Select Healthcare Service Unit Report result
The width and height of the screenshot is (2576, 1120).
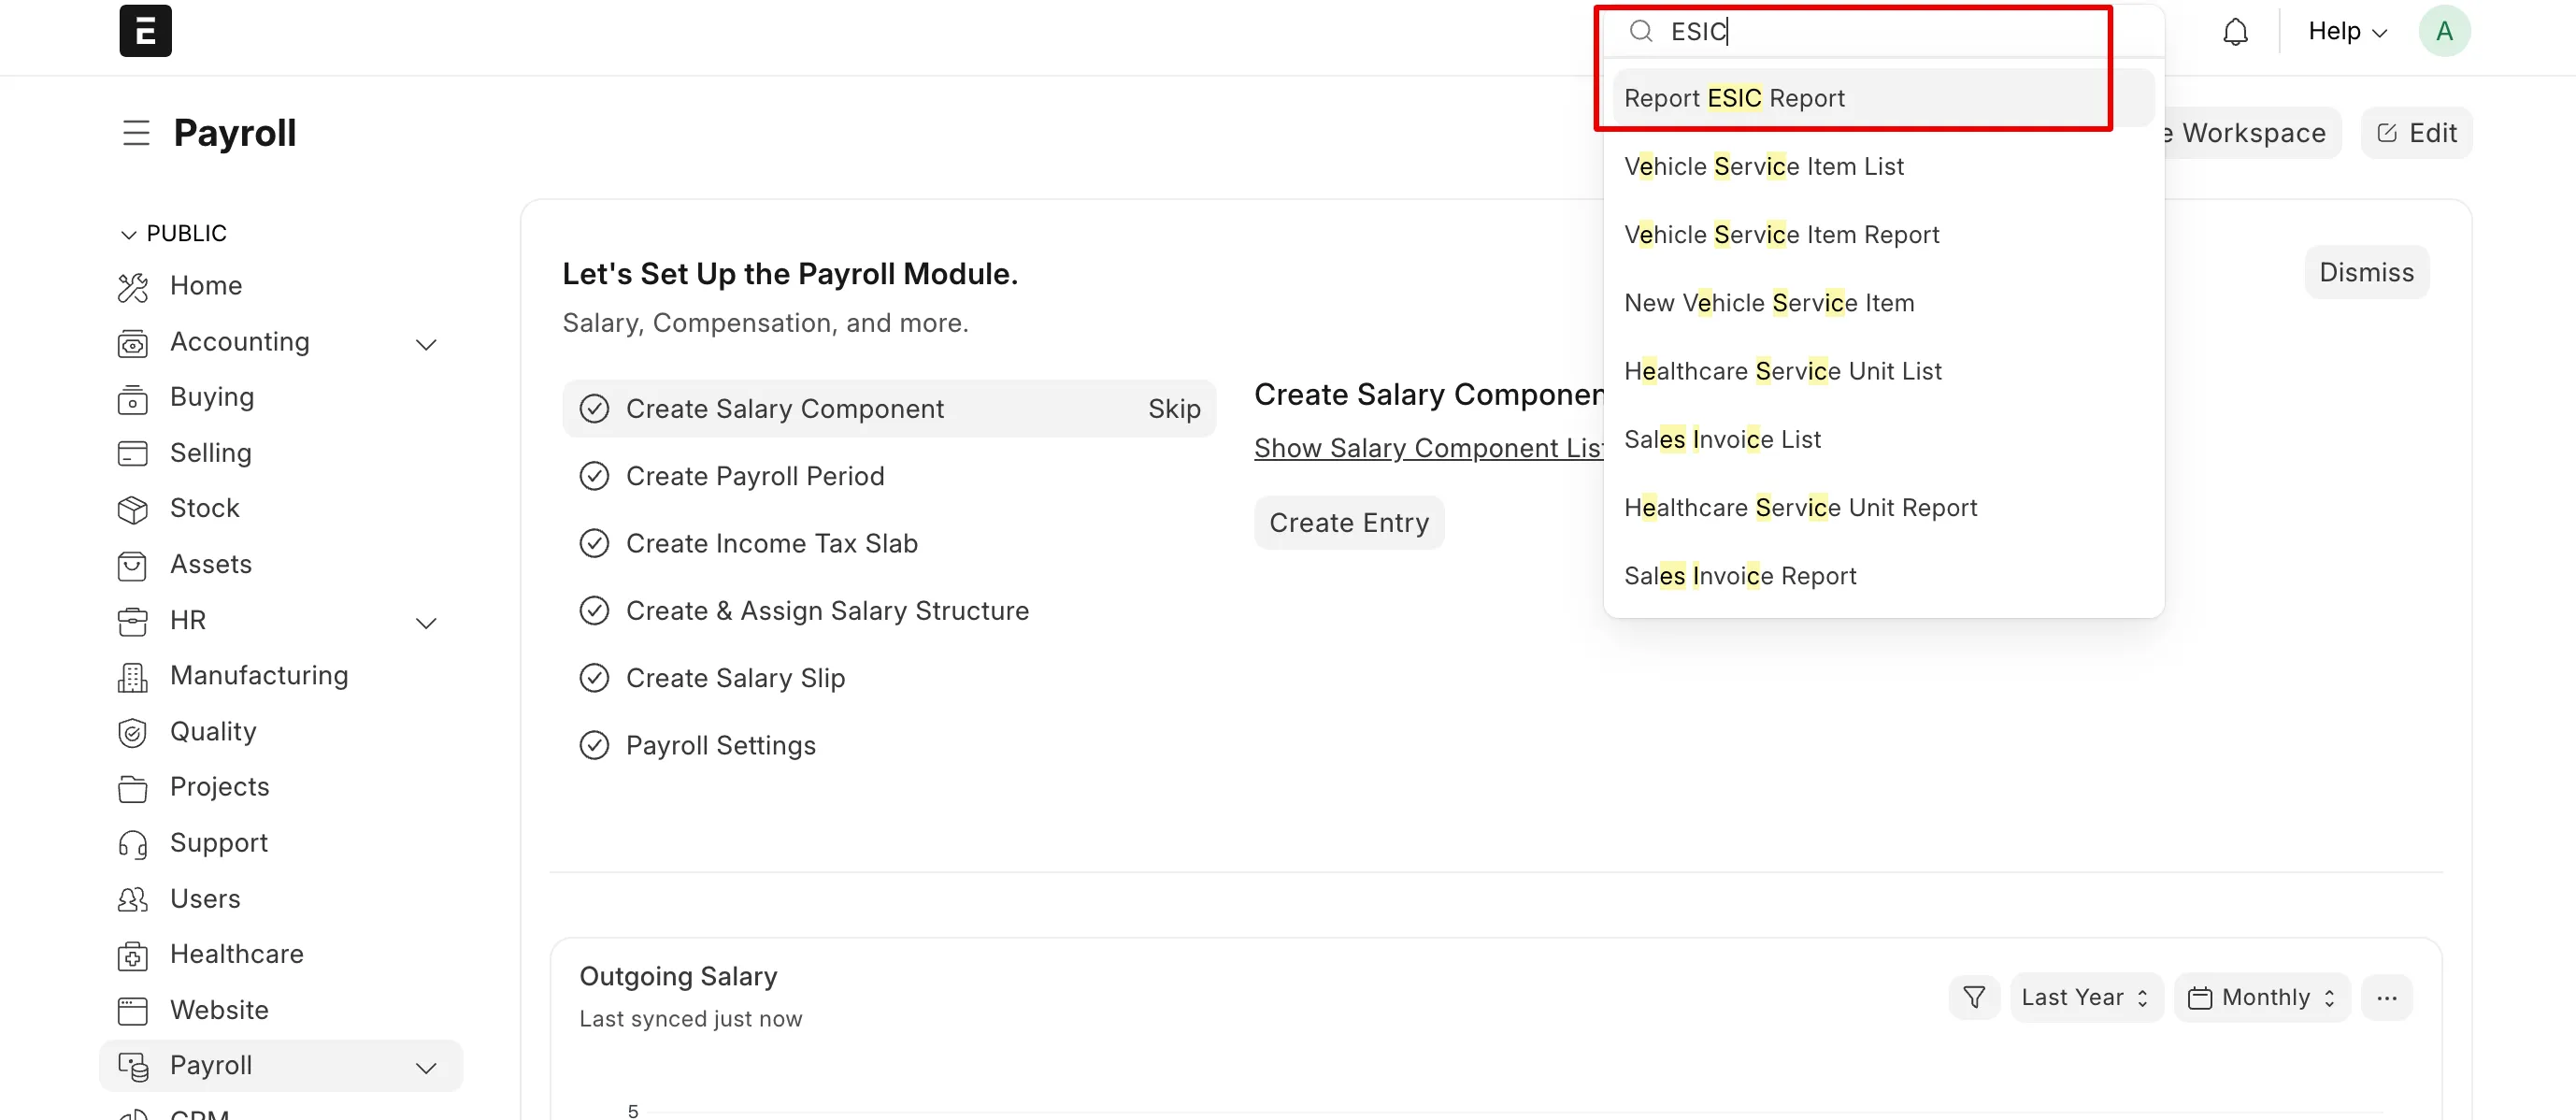click(1883, 507)
